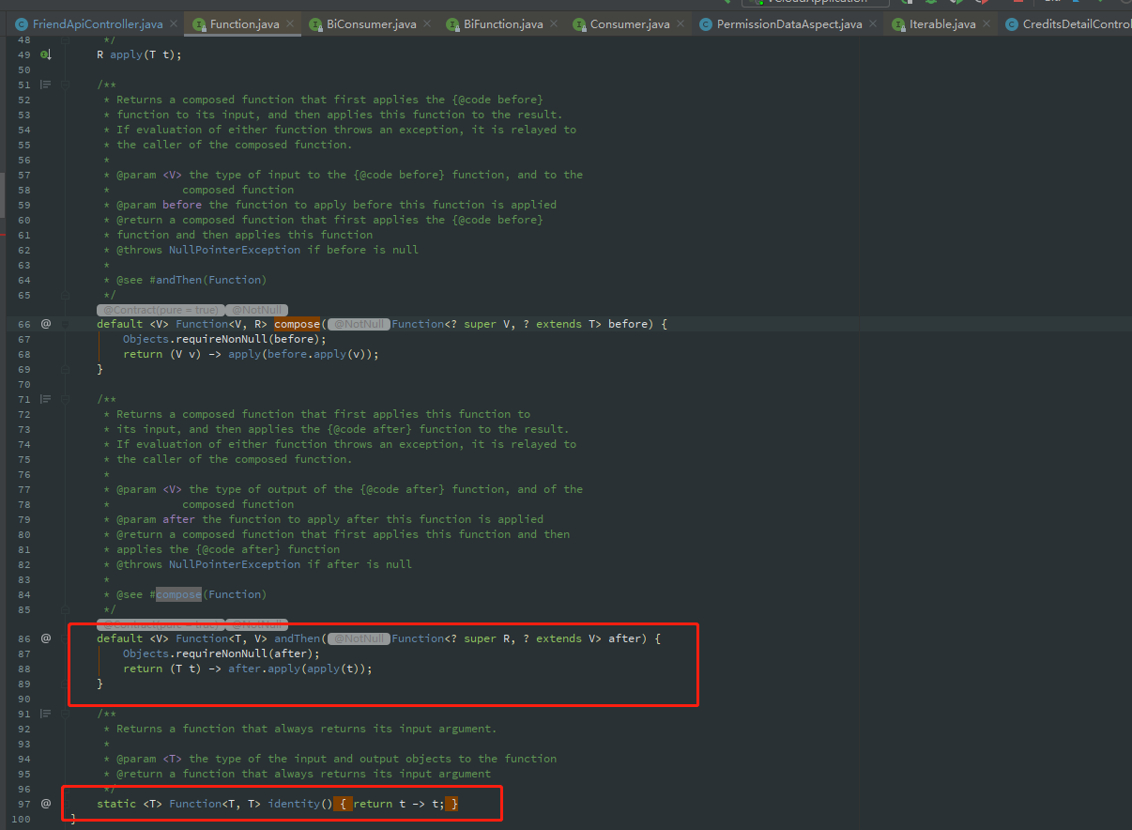Click the @ annotation gutter icon on line 97
1132x830 pixels.
[46, 804]
